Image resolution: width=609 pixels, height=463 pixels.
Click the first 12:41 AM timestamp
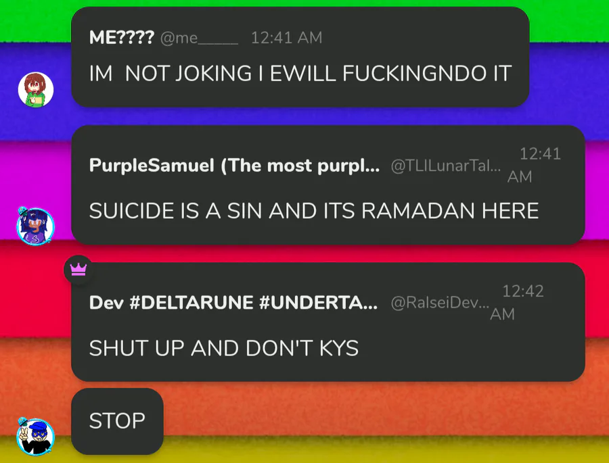tap(287, 38)
